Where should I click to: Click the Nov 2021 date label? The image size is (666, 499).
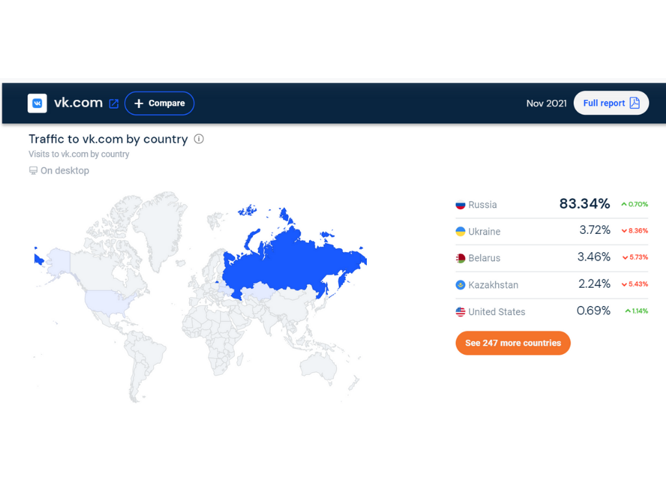(x=546, y=103)
